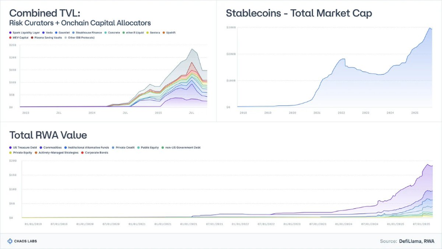
Task: Toggle the Veda legend series
Action: click(47, 32)
